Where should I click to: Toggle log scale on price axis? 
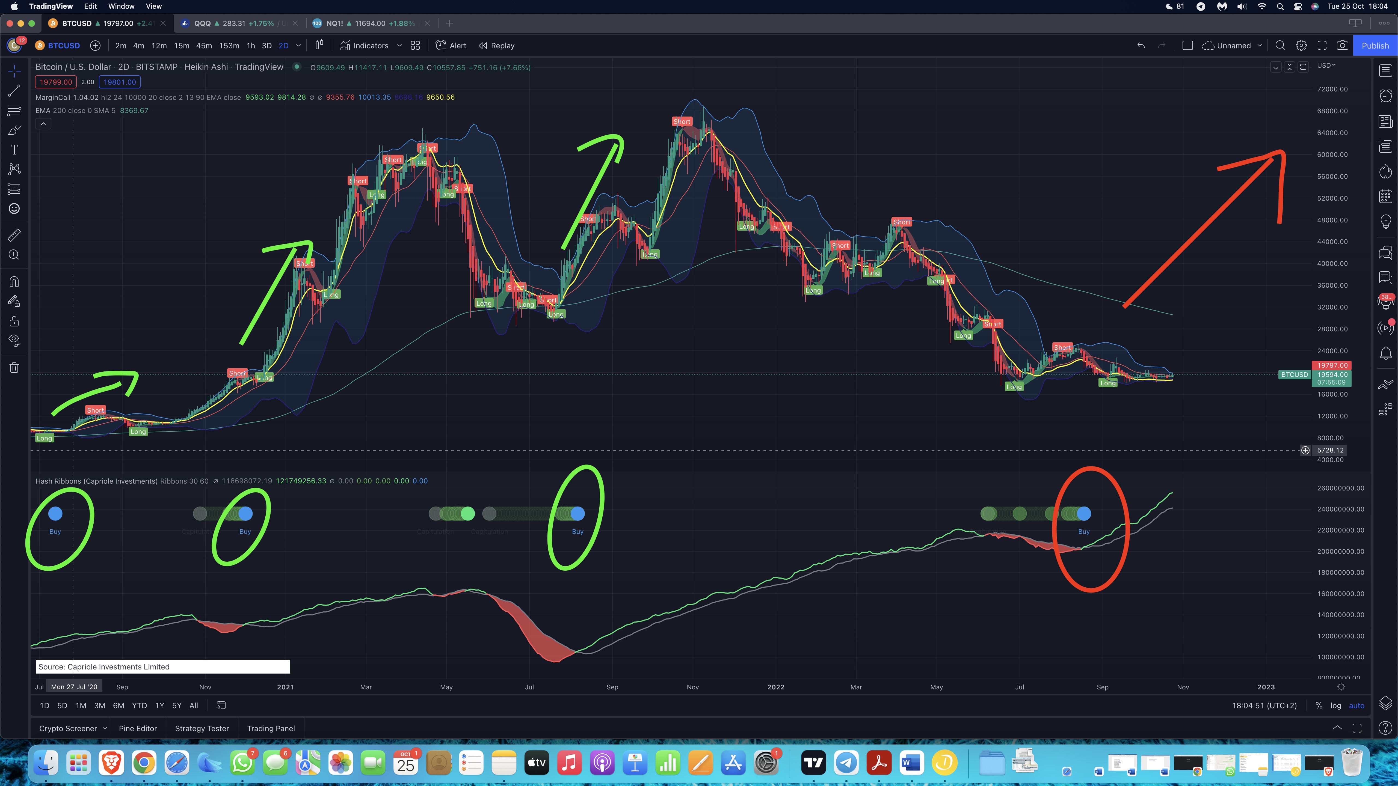click(x=1335, y=706)
